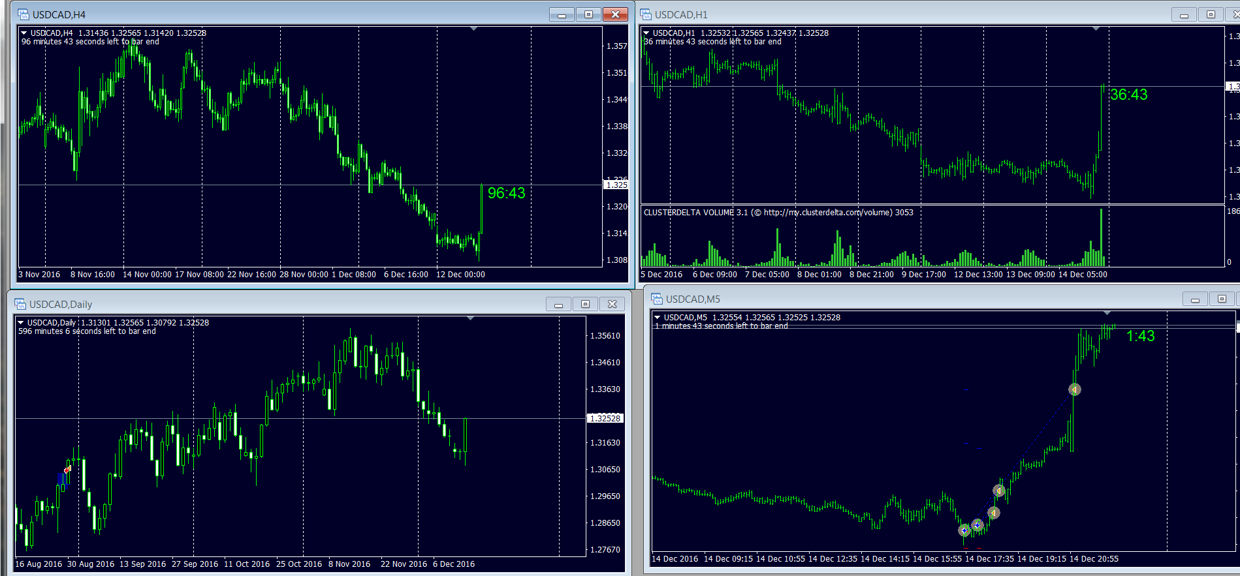This screenshot has width=1240, height=576.
Task: Click the '12 Dec 00:00' date on H4 axis
Action: 460,275
